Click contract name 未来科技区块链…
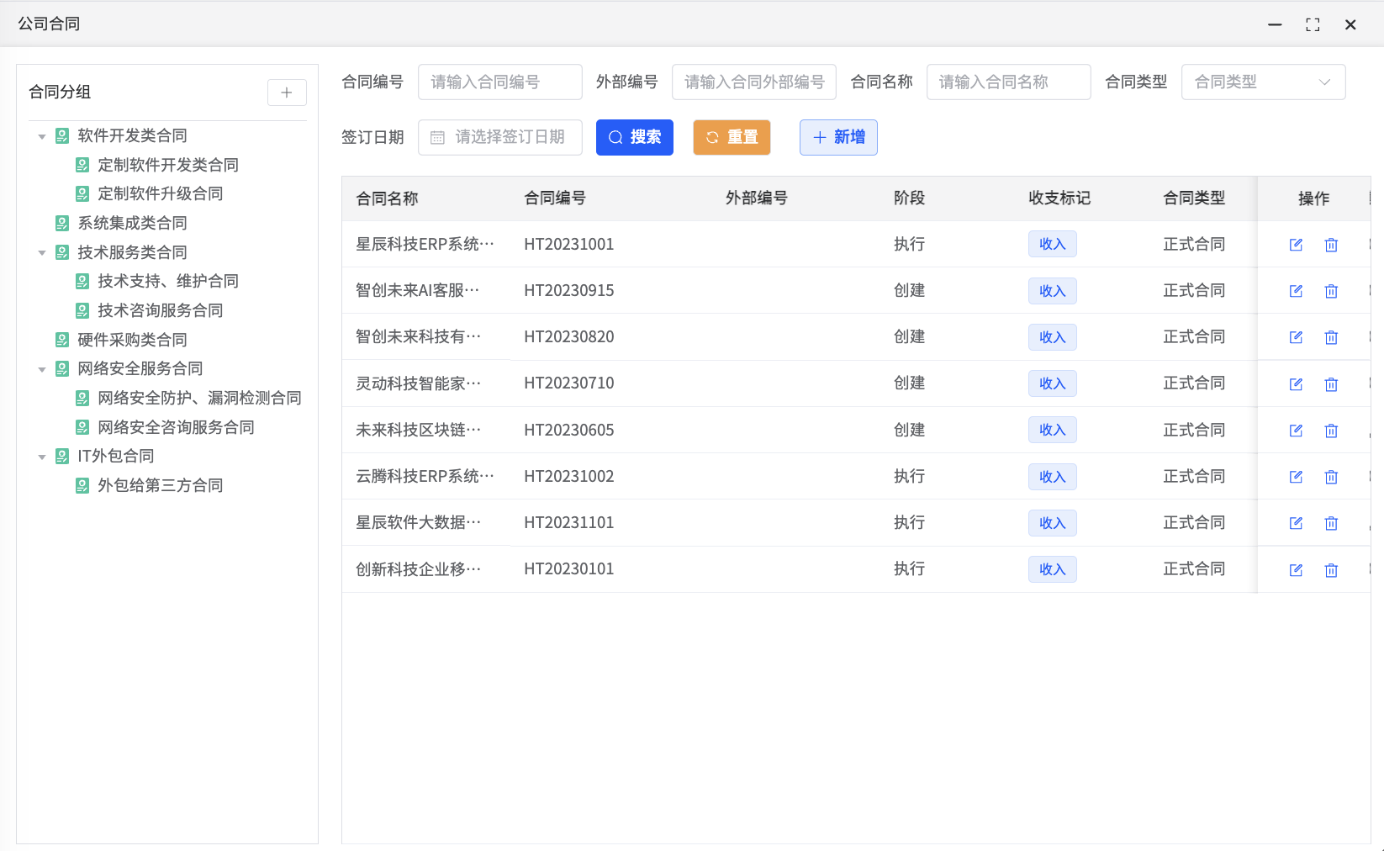This screenshot has width=1384, height=851. pos(419,430)
